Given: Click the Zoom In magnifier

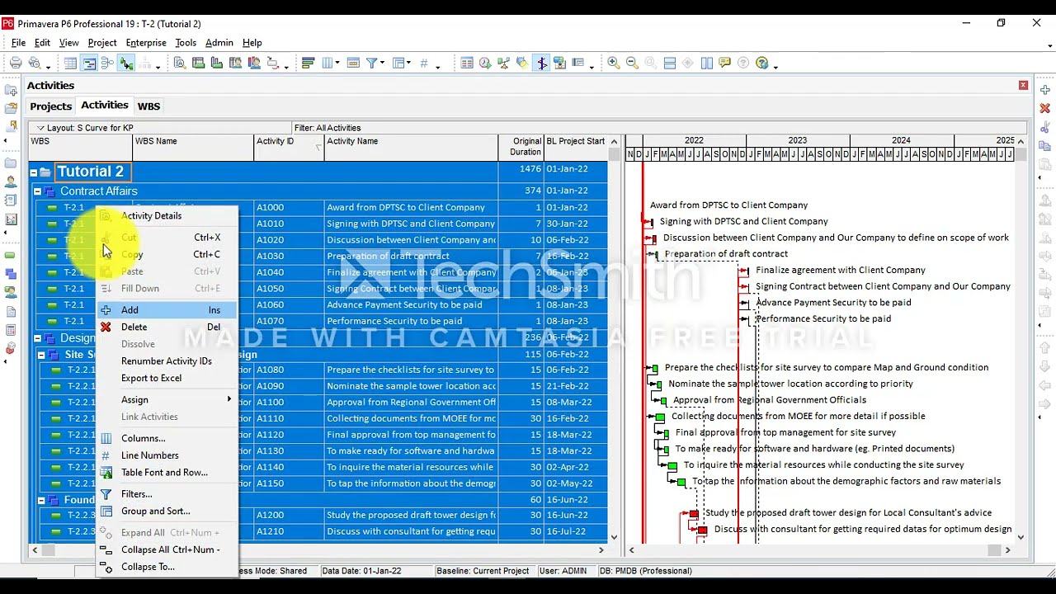Looking at the screenshot, I should (x=614, y=64).
